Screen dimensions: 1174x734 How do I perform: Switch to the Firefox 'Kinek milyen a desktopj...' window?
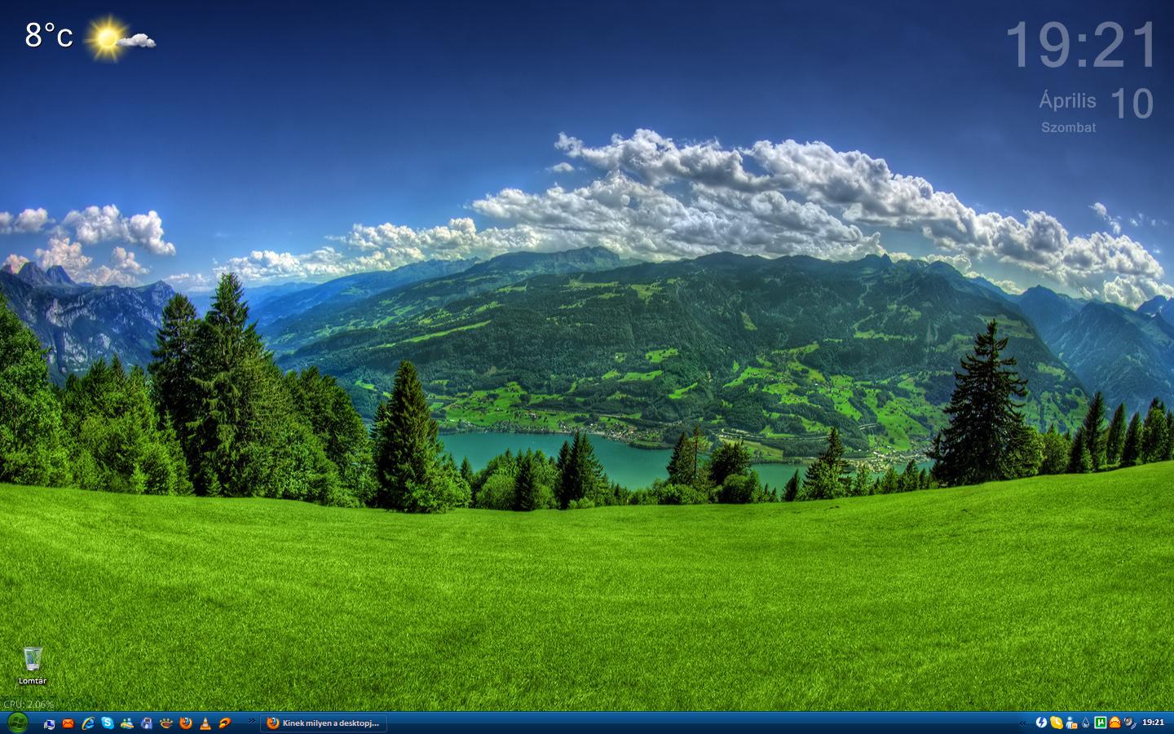click(x=324, y=723)
